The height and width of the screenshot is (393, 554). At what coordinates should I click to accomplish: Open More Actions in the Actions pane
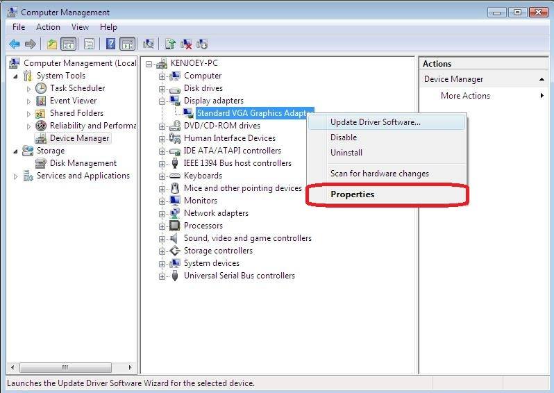pyautogui.click(x=465, y=96)
